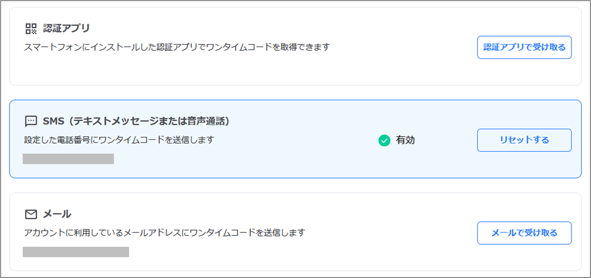Click the アカウントに利用している description text

click(165, 233)
